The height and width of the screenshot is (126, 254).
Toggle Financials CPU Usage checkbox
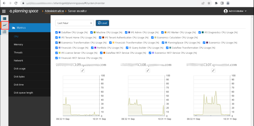(x=57, y=48)
